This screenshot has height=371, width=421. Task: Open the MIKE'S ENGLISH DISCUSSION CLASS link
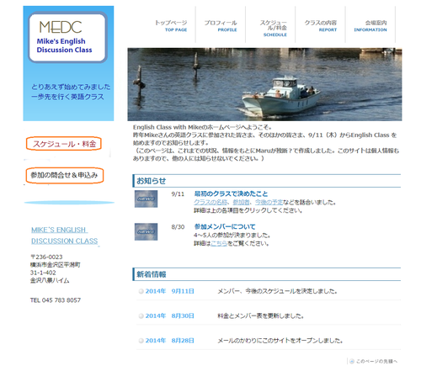(x=65, y=236)
